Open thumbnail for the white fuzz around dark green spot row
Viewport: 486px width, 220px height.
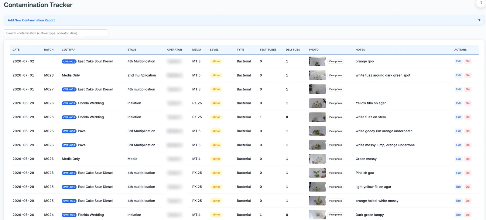(x=317, y=75)
